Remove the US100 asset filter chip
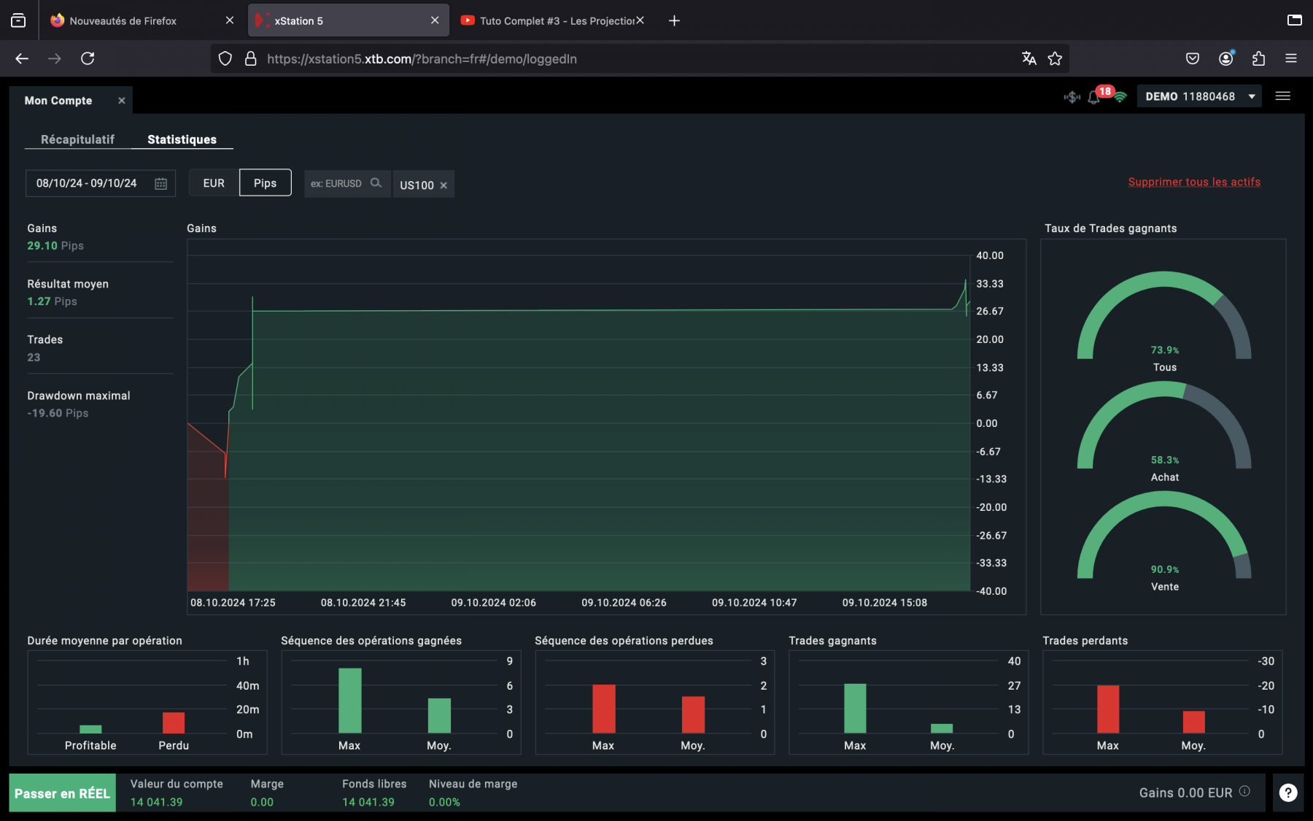1313x821 pixels. (444, 185)
